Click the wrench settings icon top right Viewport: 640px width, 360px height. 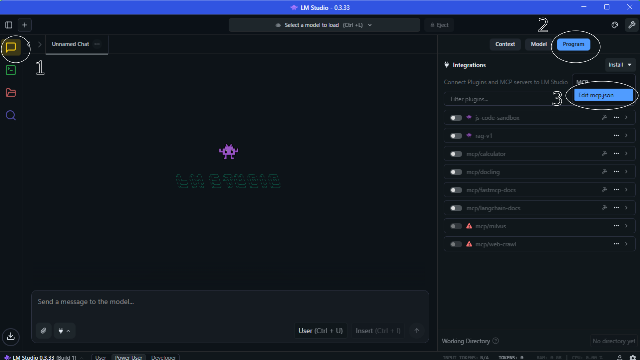click(631, 25)
